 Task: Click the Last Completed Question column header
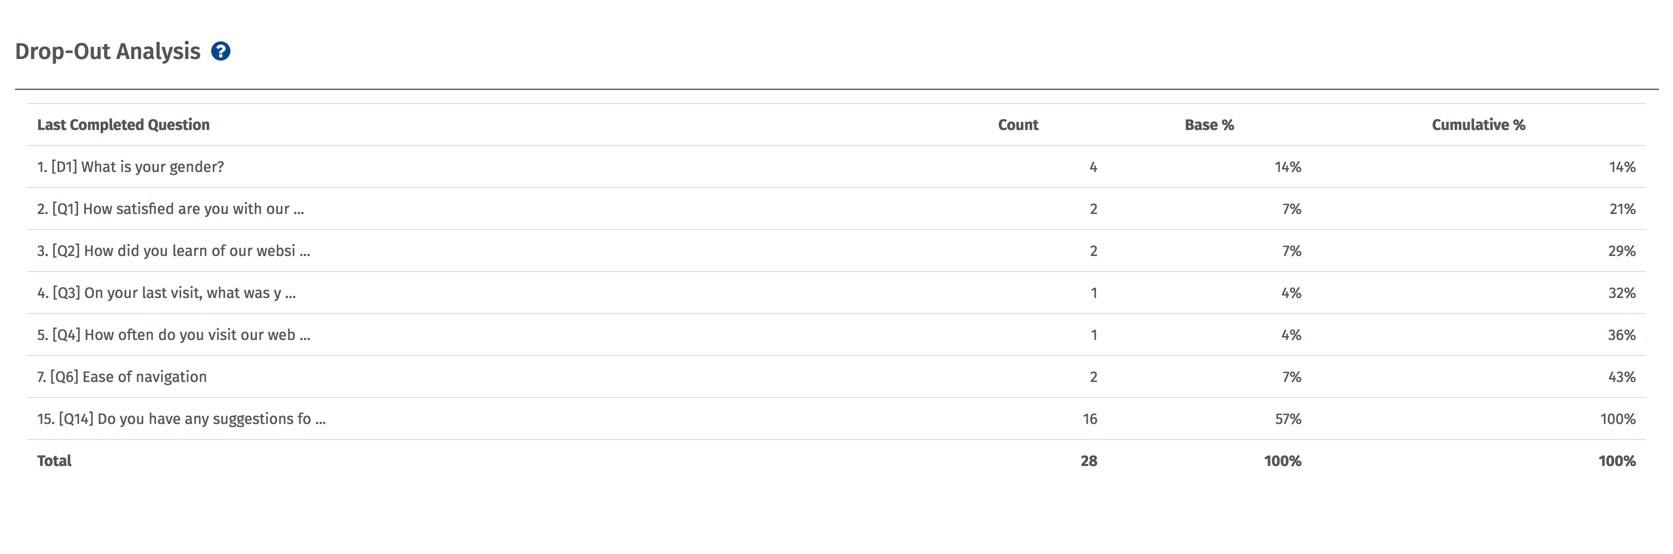tap(123, 124)
